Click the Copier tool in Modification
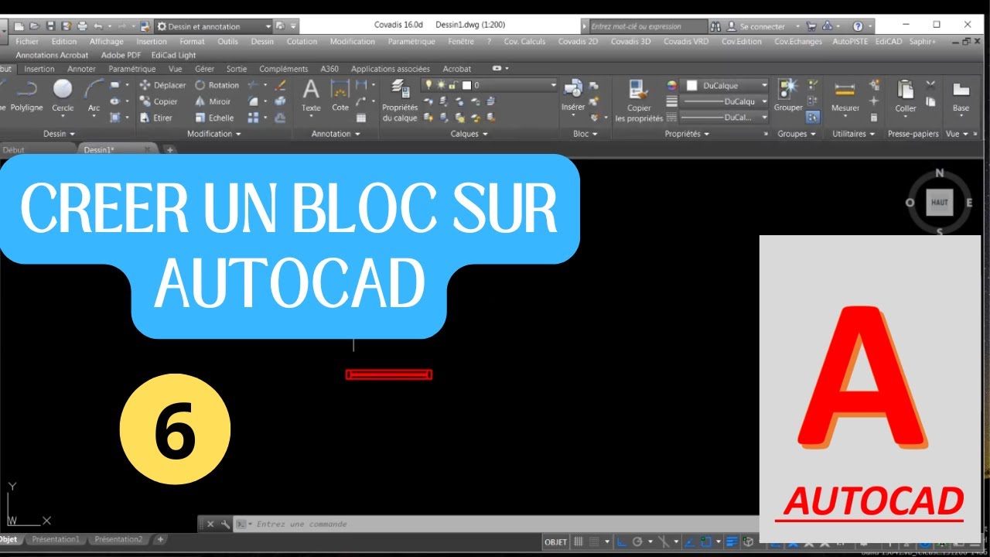 tap(159, 101)
